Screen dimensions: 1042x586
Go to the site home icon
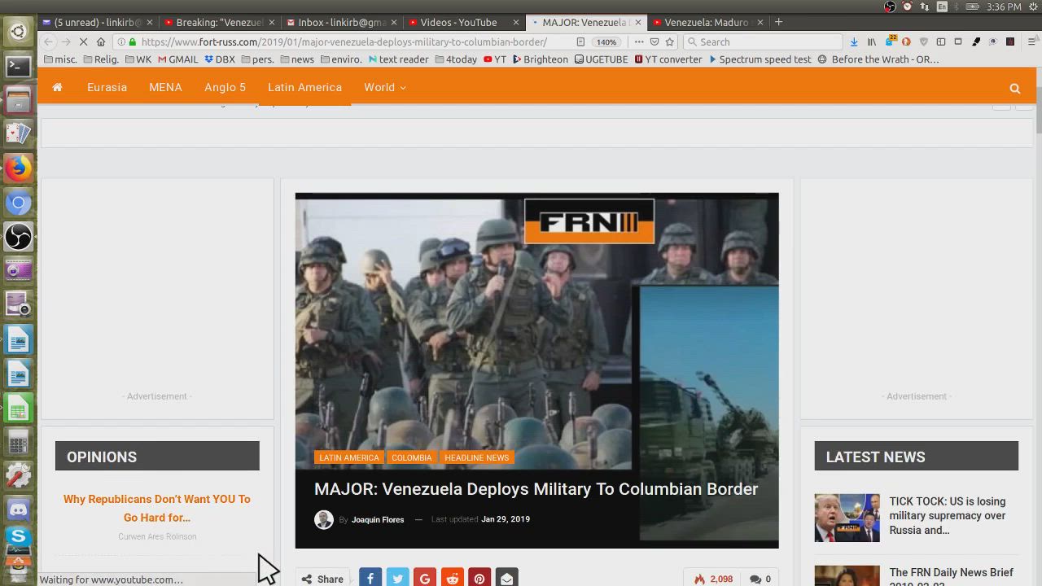click(x=58, y=88)
